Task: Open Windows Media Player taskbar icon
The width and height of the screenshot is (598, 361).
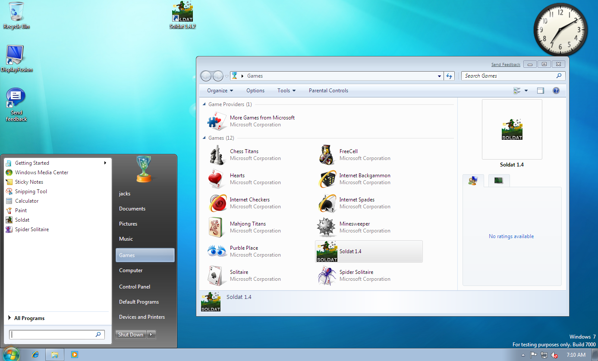Action: (x=74, y=355)
